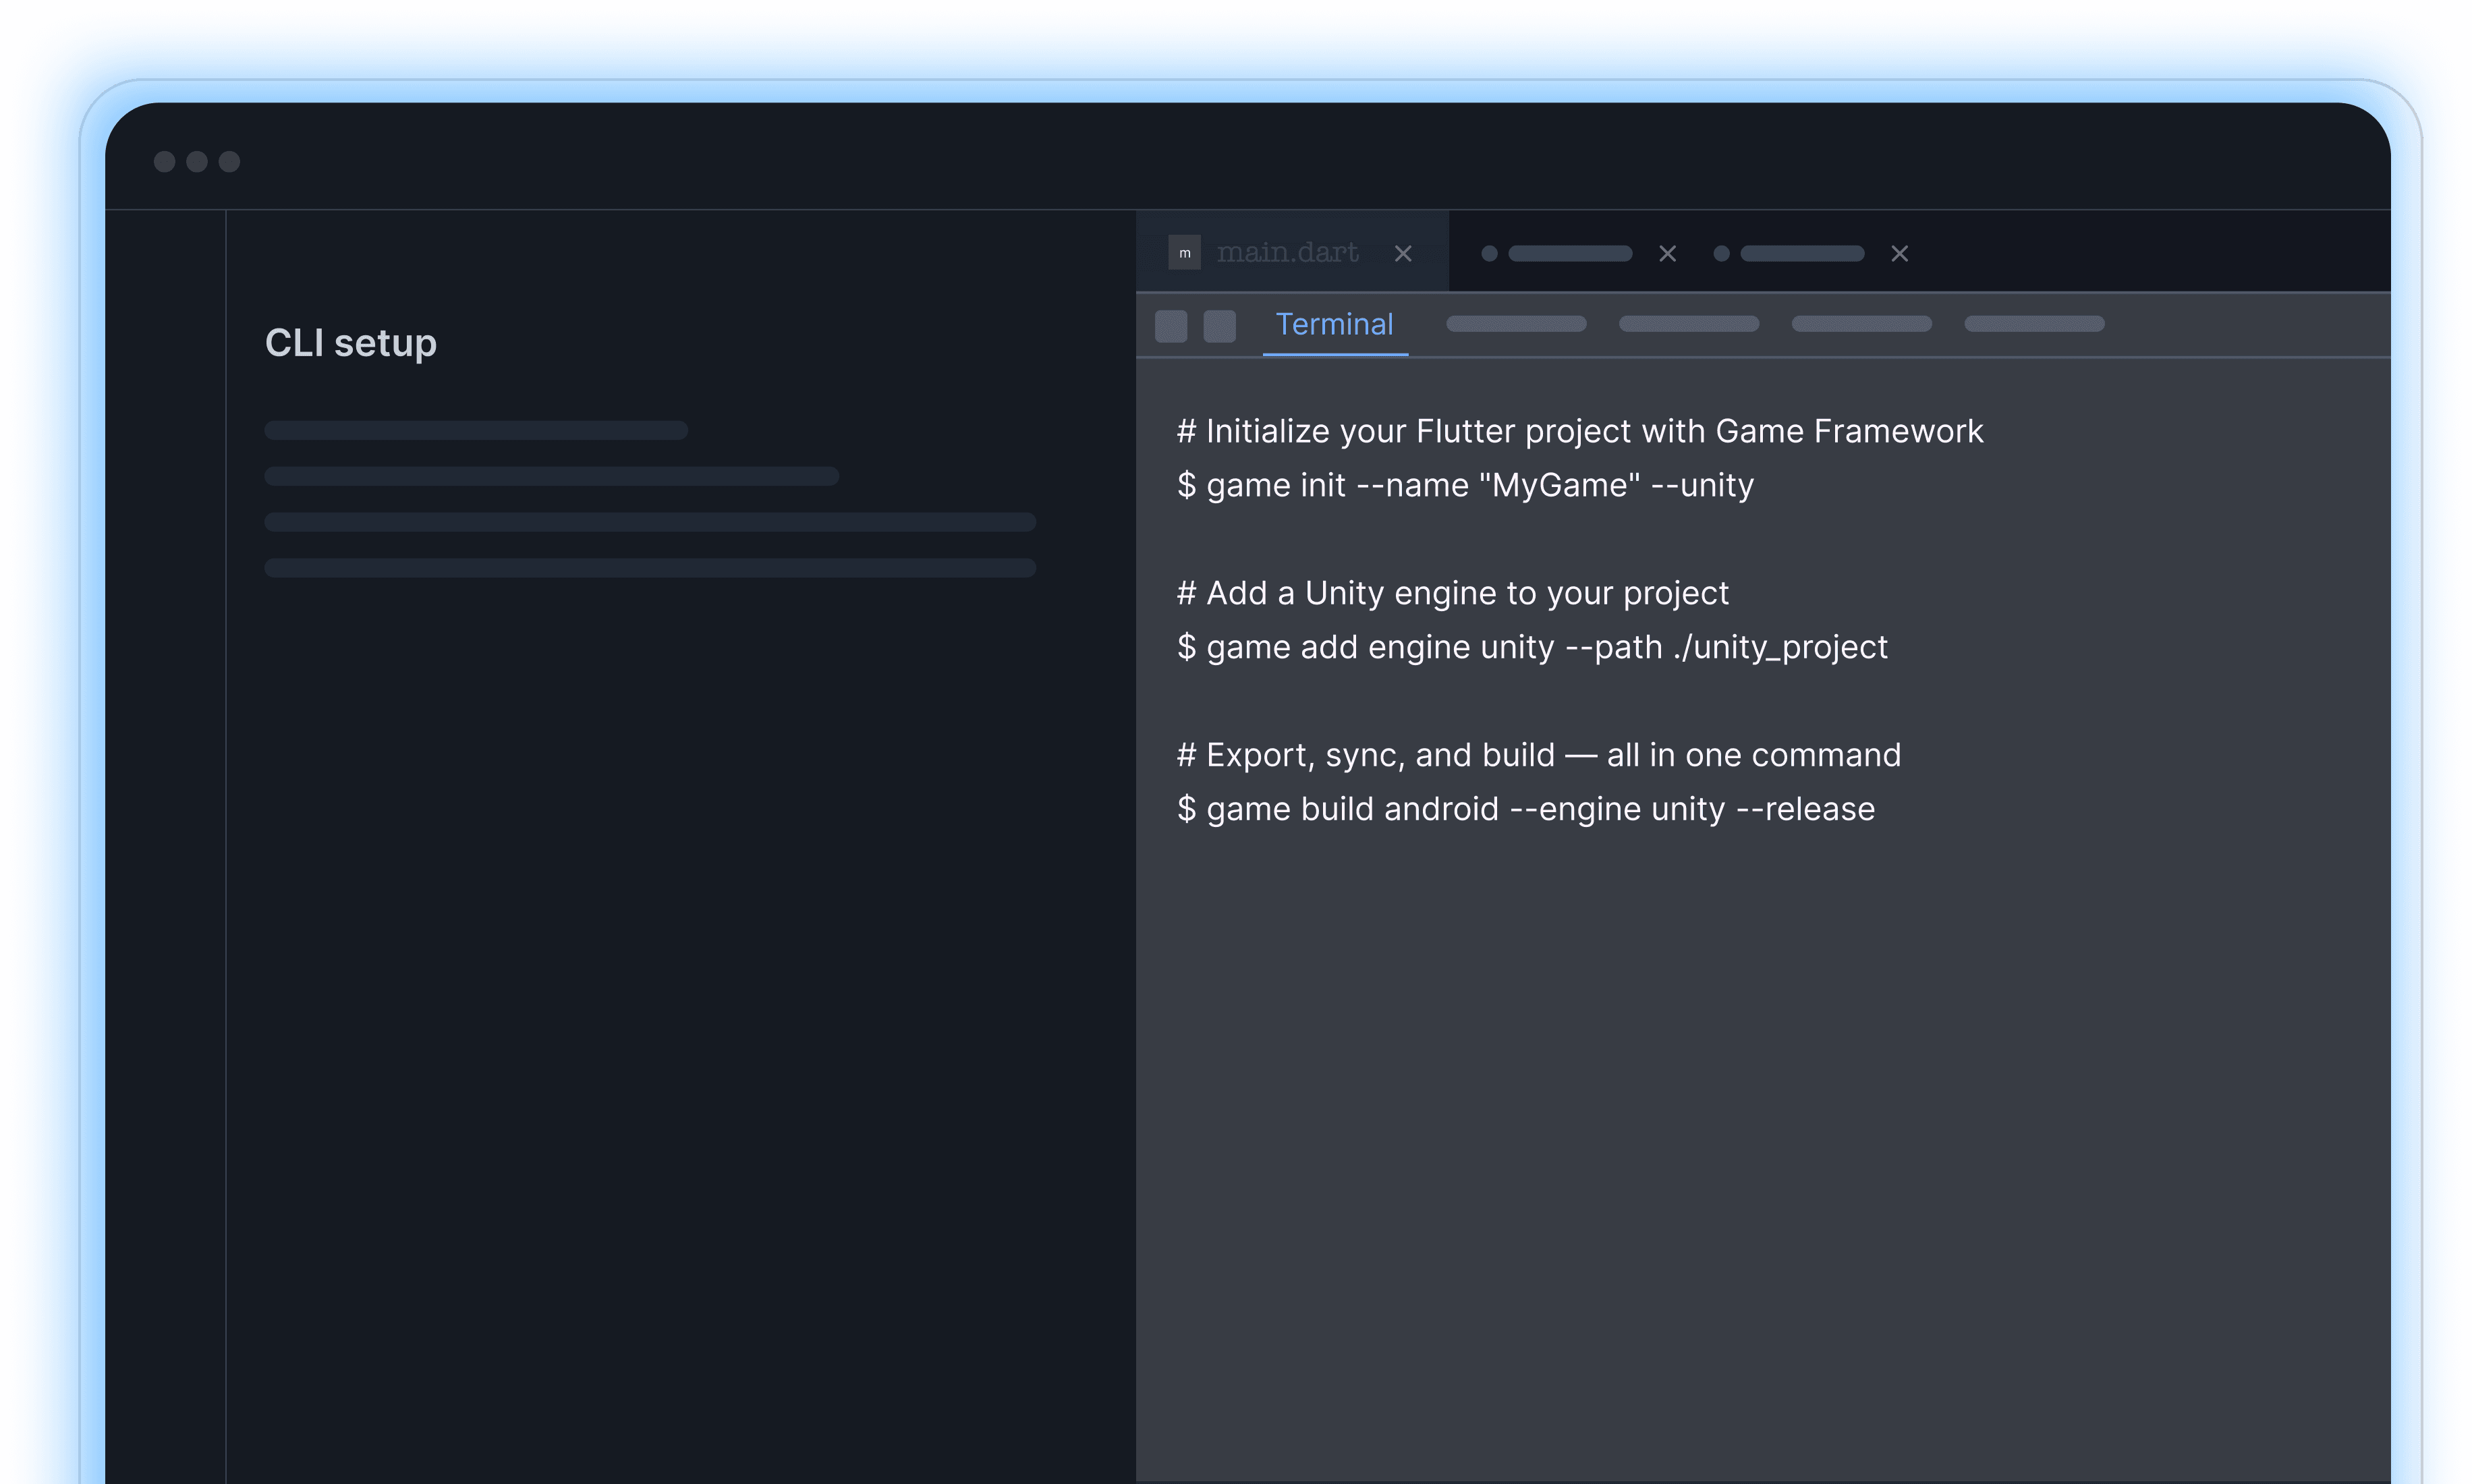
Task: Close the main.dart tab
Action: click(x=1403, y=253)
